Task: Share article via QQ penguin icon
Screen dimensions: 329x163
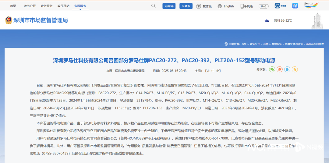Action: pos(287,69)
